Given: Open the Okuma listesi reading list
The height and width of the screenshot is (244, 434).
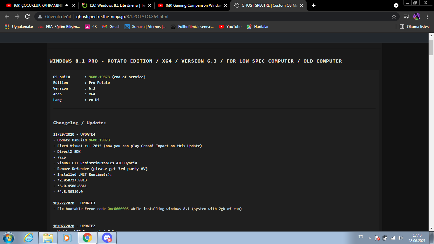Looking at the screenshot, I should point(415,27).
